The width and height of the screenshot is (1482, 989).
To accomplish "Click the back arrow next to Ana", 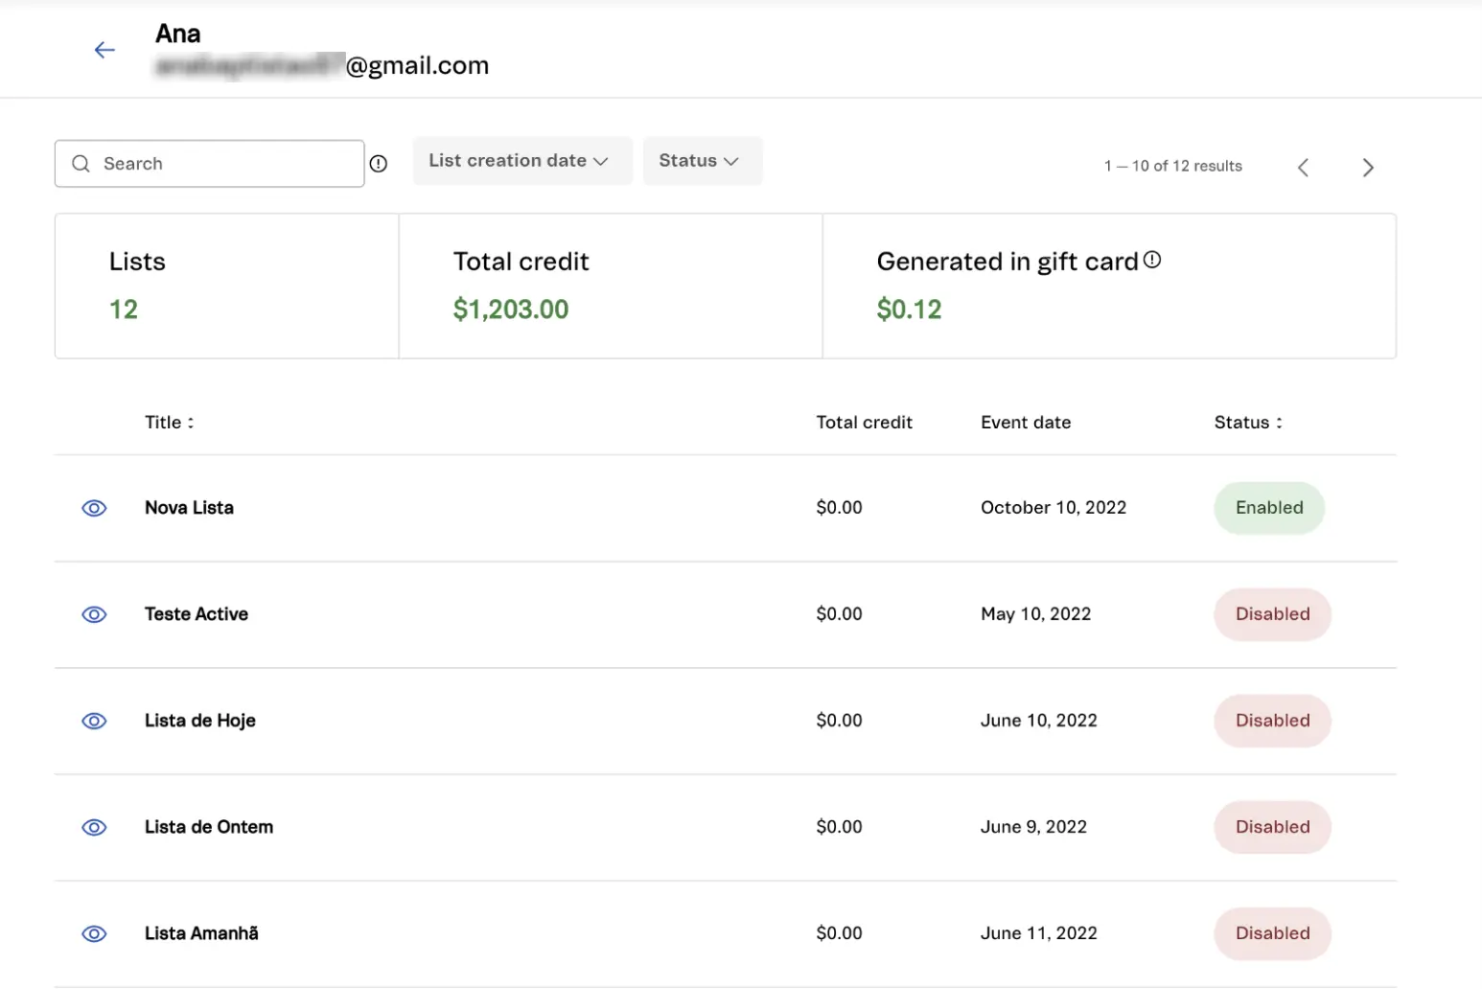I will tap(104, 50).
